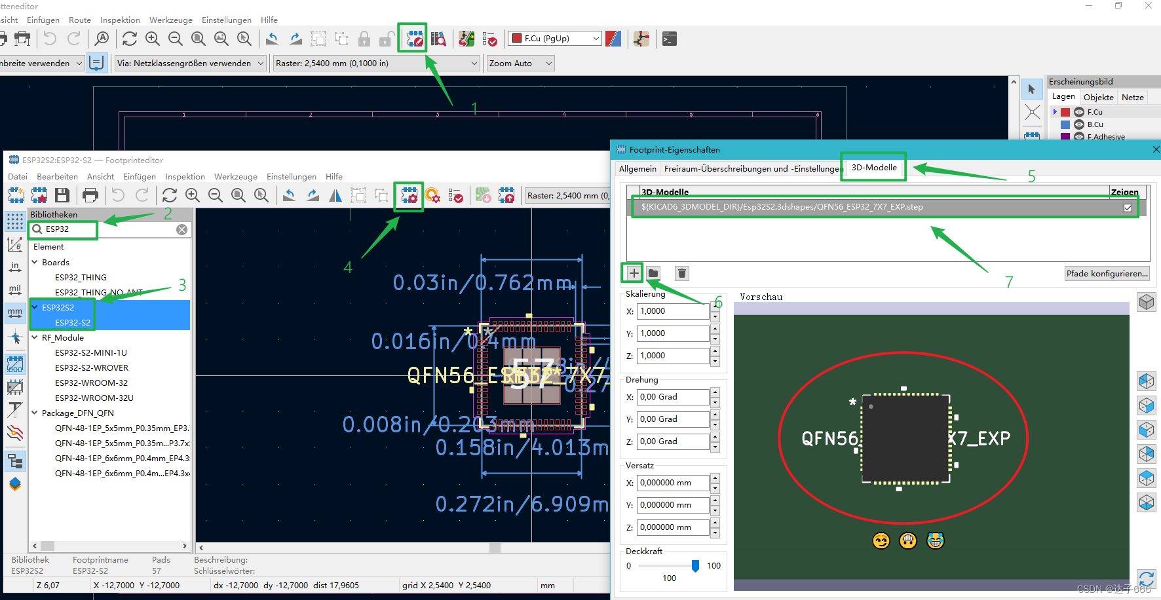Image resolution: width=1161 pixels, height=600 pixels.
Task: Browse 3D model folder icon
Action: click(653, 273)
